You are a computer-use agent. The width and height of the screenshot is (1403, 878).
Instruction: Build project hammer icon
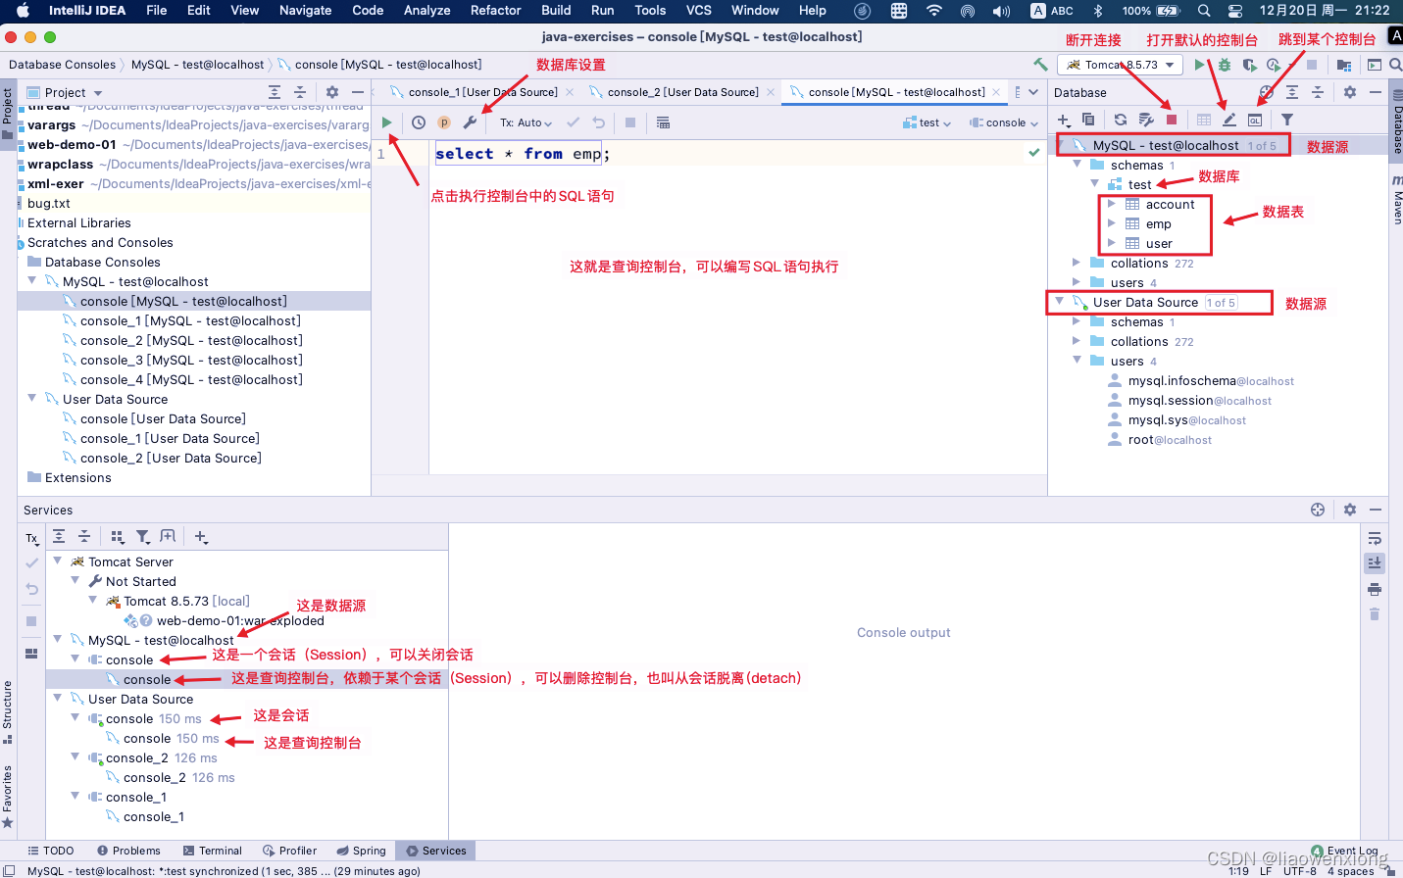coord(1040,65)
